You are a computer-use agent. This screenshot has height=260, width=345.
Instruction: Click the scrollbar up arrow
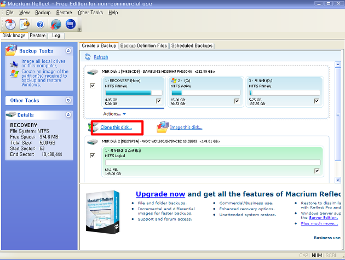pos(338,65)
